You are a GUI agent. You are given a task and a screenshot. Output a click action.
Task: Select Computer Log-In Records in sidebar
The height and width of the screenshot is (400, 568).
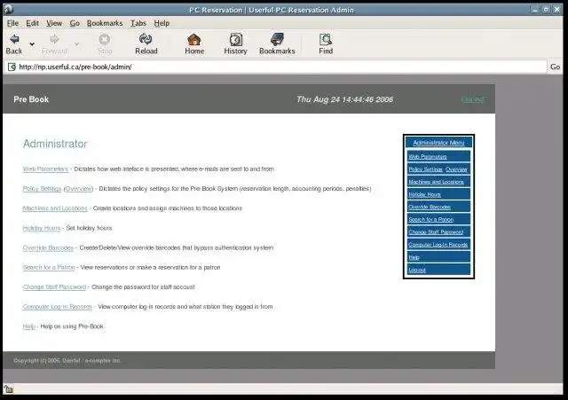coord(438,245)
